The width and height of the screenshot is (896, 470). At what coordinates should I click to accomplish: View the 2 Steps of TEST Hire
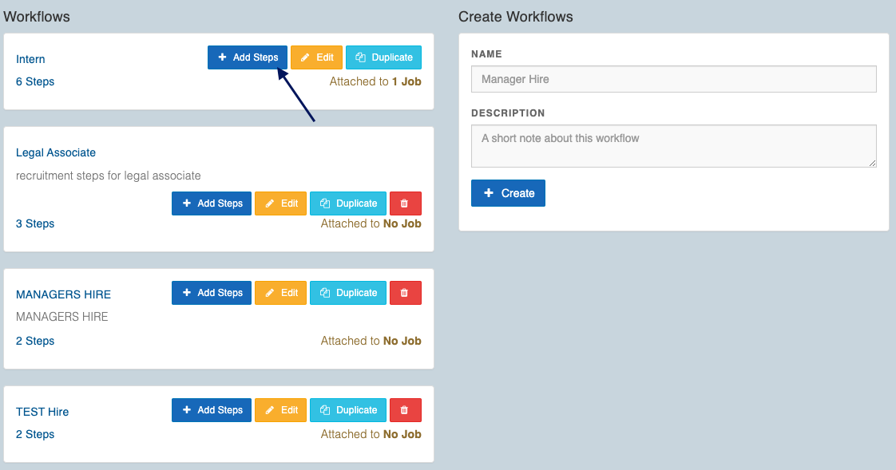pyautogui.click(x=35, y=435)
